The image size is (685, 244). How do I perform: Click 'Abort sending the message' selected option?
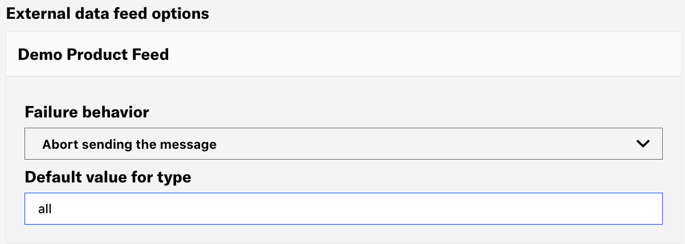click(129, 144)
